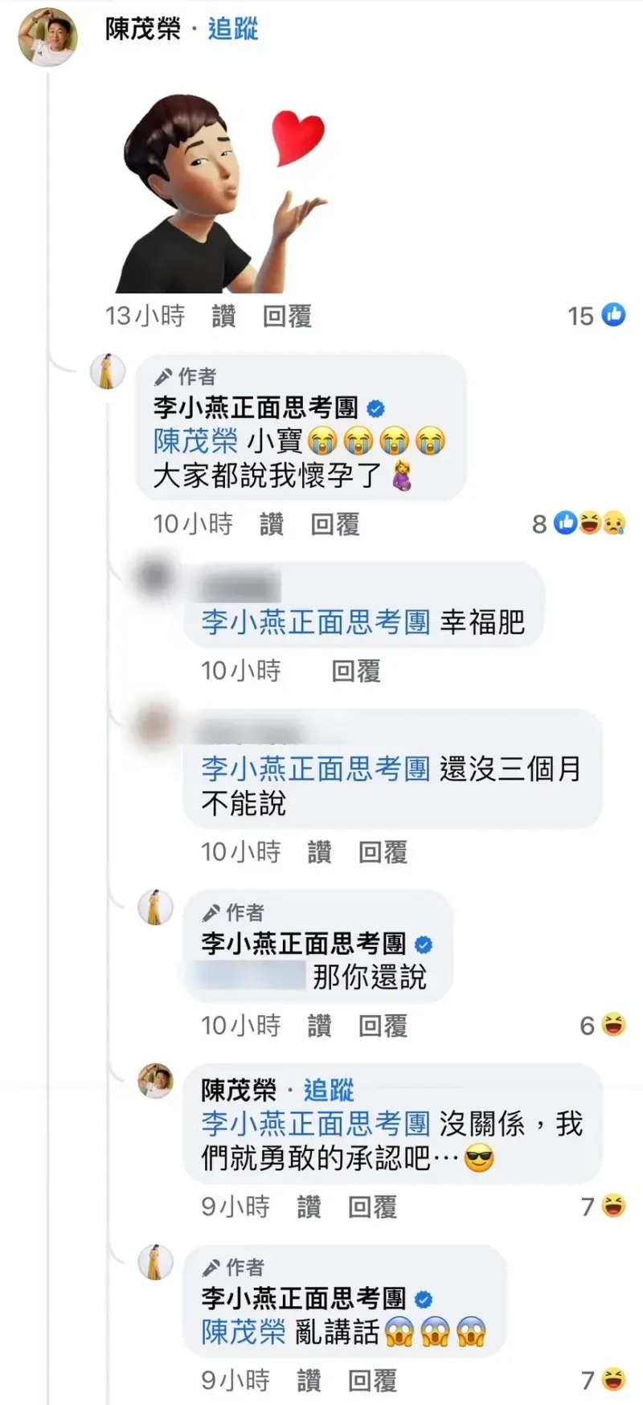Click 陳茂榮 mention in 亂講話 comment
Screen dimensions: 643x1405
tap(244, 1333)
